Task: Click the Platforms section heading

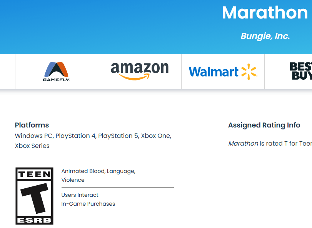Action: pos(32,125)
